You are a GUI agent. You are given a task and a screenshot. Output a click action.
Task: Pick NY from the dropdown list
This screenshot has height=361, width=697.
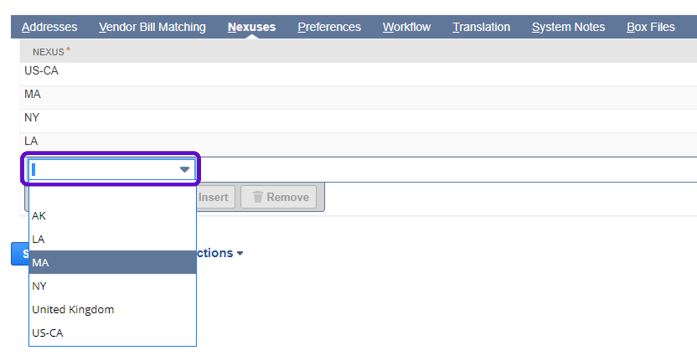pyautogui.click(x=39, y=286)
